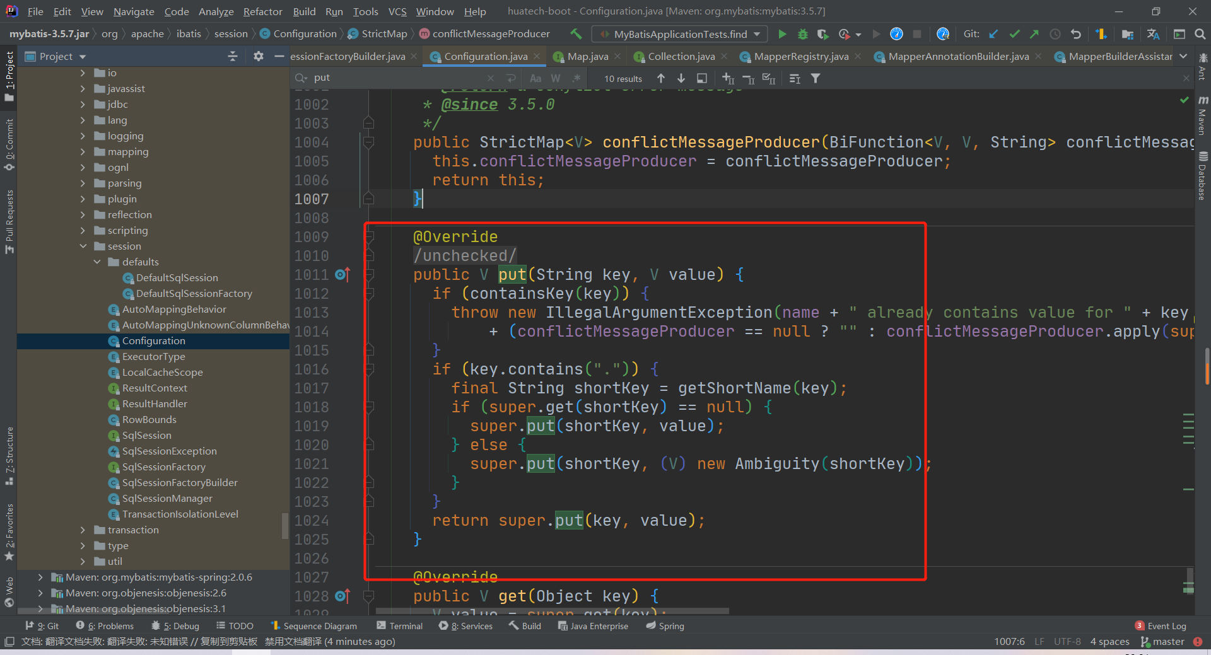
Task: Open the Event Log
Action: coord(1161,625)
